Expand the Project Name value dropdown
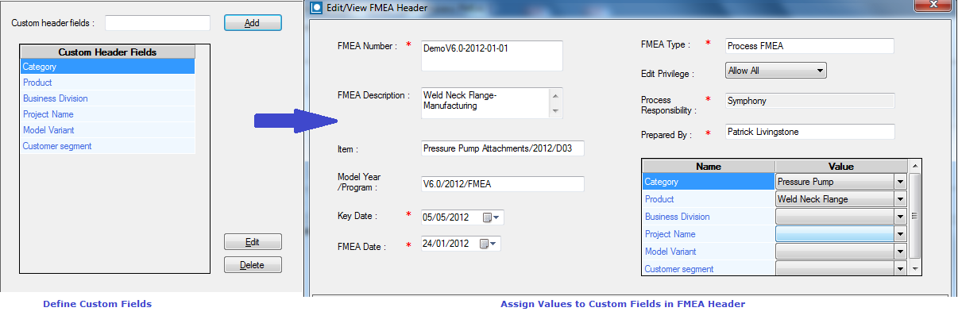The width and height of the screenshot is (958, 323). (x=899, y=234)
